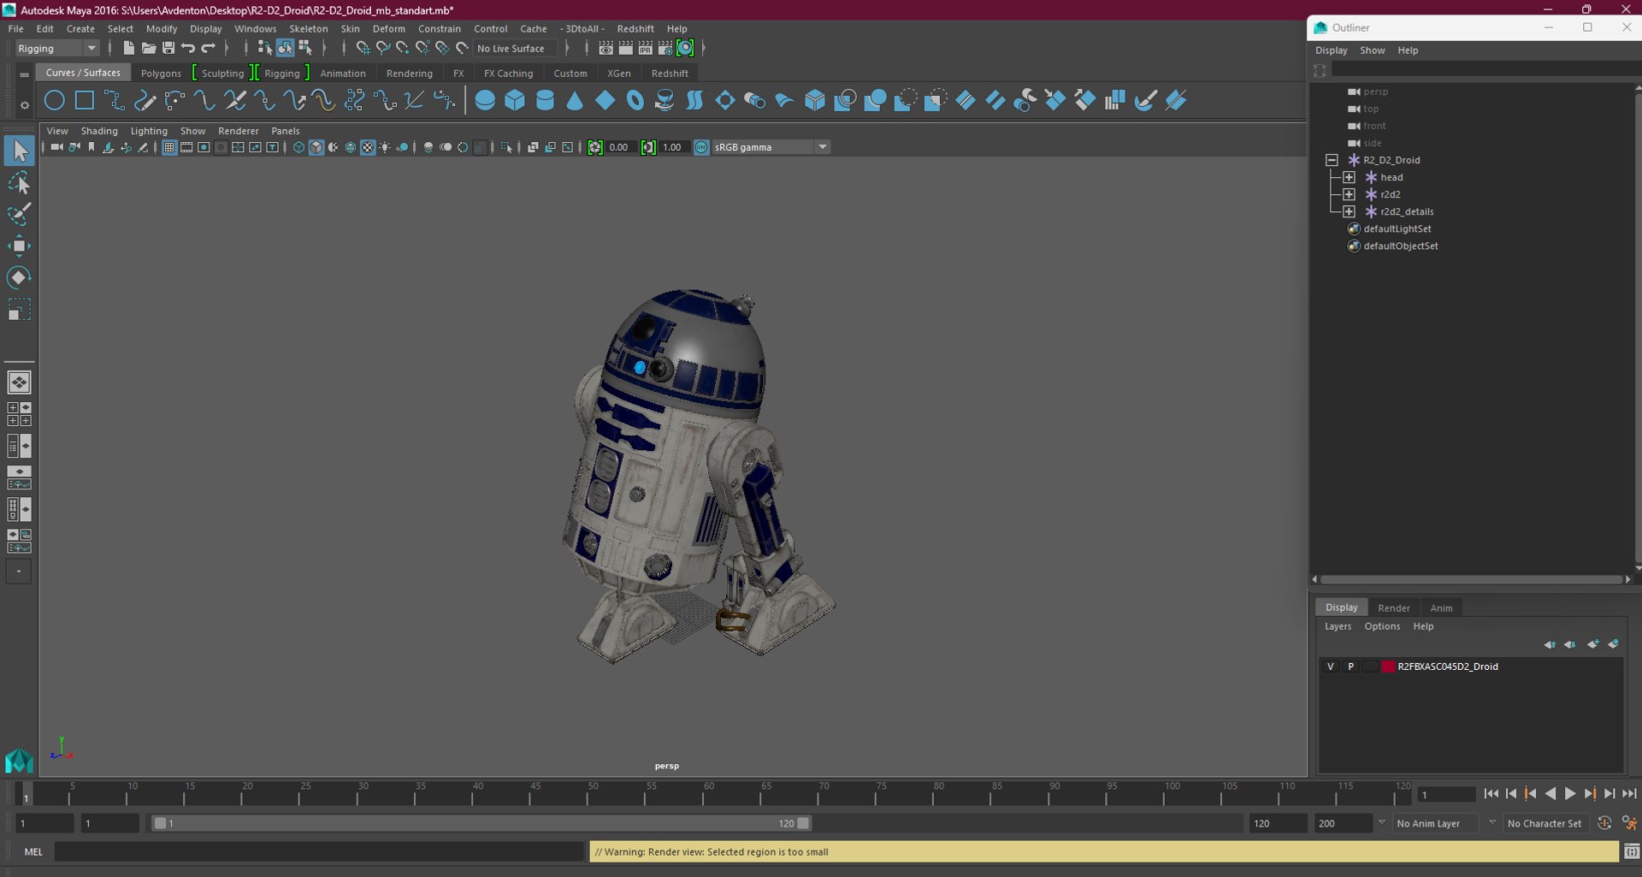The width and height of the screenshot is (1642, 877).
Task: Toggle the viewport grid display button
Action: pyautogui.click(x=169, y=147)
